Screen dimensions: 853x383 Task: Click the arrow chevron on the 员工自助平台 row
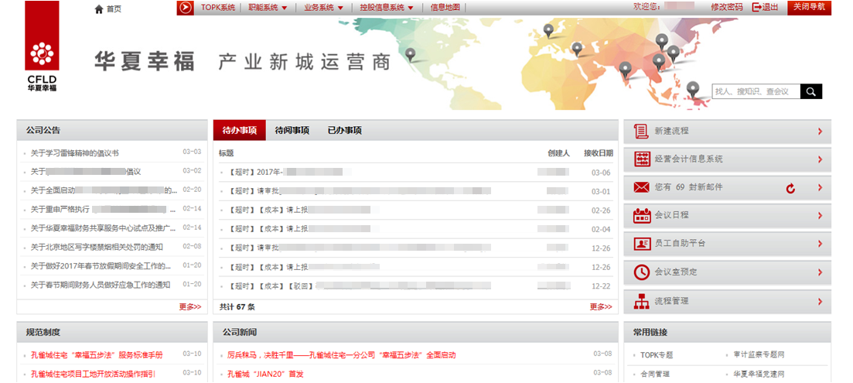point(820,244)
